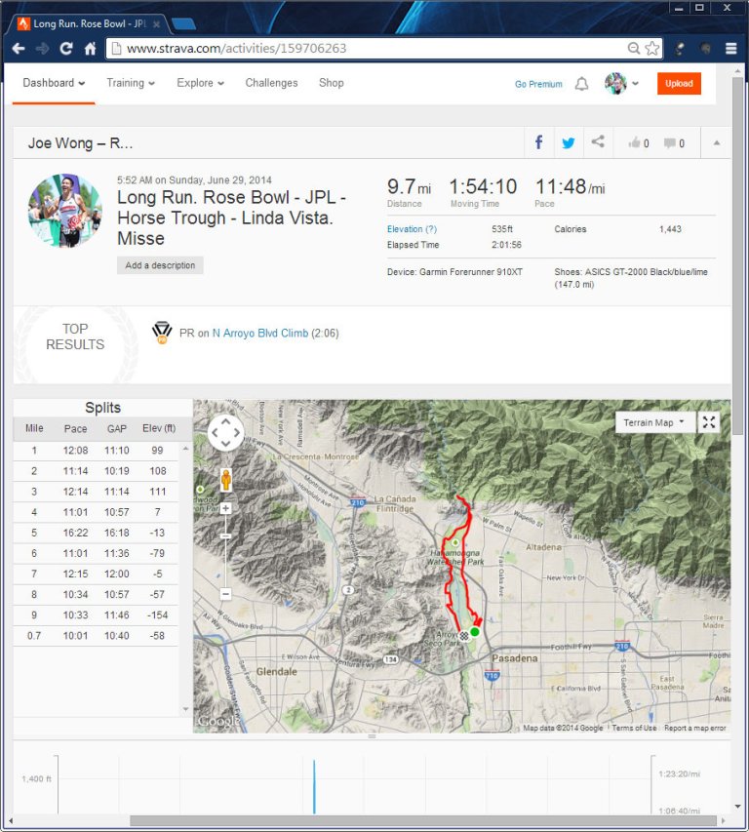The height and width of the screenshot is (832, 749).
Task: Open the Challenges menu item
Action: point(271,84)
